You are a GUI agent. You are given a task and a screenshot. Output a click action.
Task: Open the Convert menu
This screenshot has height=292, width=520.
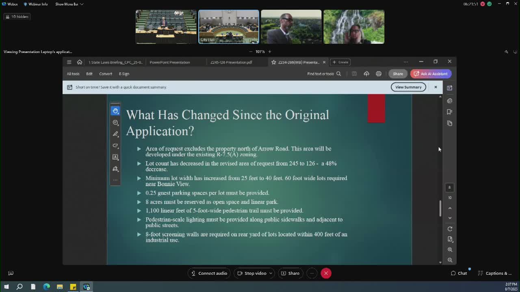tap(106, 74)
